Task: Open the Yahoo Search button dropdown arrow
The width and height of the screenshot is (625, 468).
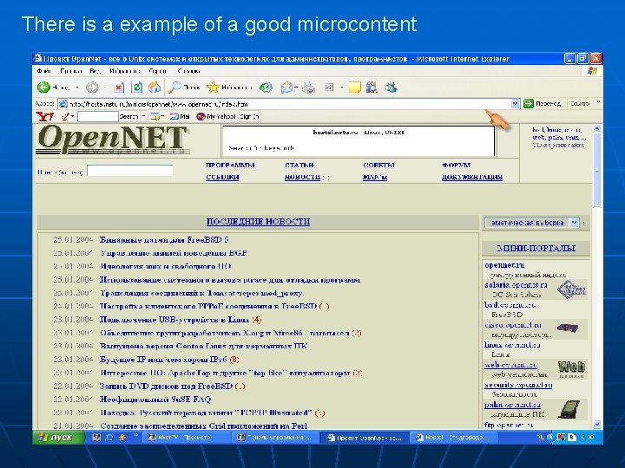Action: tap(144, 117)
